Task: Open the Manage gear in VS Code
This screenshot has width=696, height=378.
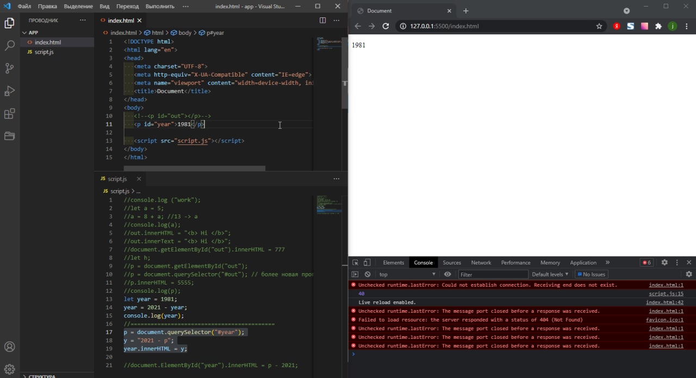Action: tap(9, 369)
